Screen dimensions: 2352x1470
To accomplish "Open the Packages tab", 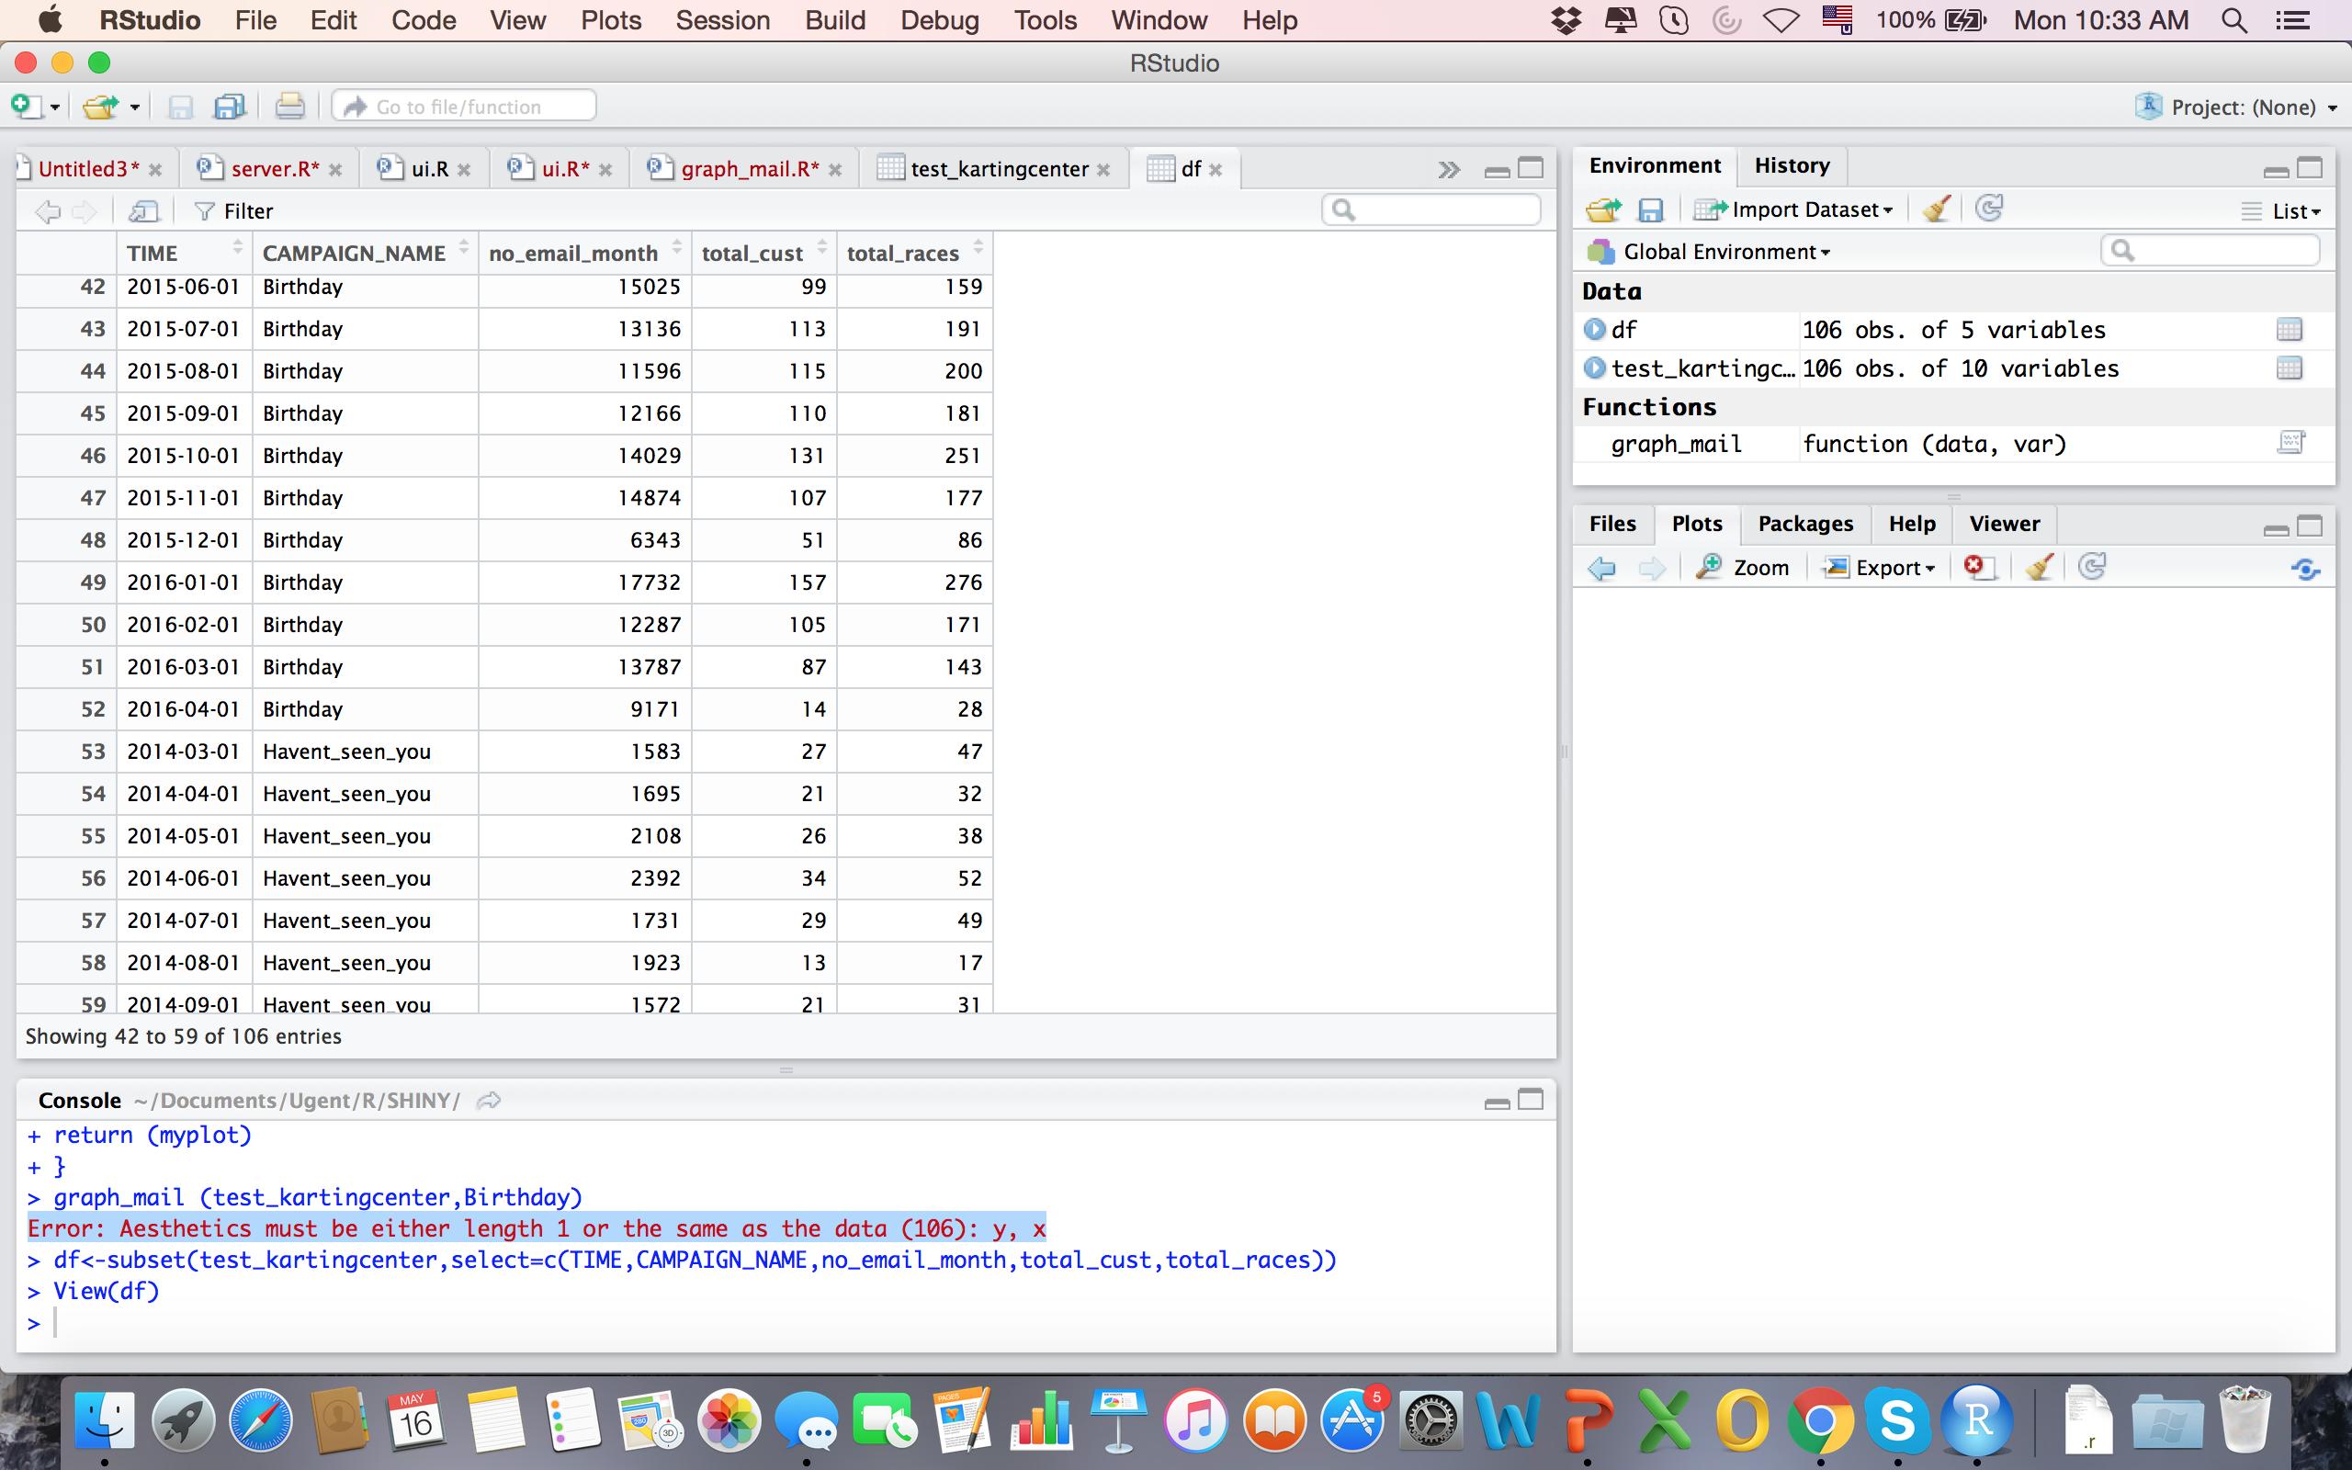I will (1803, 524).
